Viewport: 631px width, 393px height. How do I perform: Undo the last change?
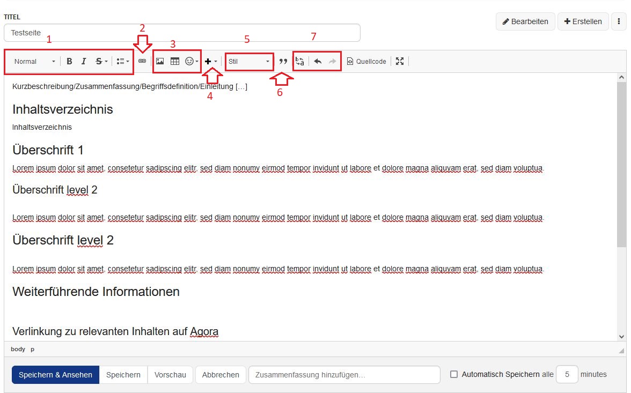point(318,61)
